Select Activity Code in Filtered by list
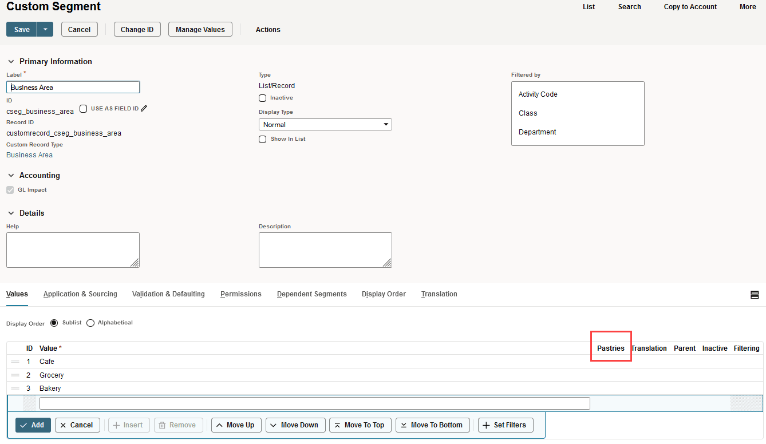Image resolution: width=766 pixels, height=444 pixels. (x=538, y=94)
